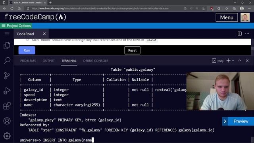
Task: Close the CodeRoad tab
Action: tap(44, 34)
